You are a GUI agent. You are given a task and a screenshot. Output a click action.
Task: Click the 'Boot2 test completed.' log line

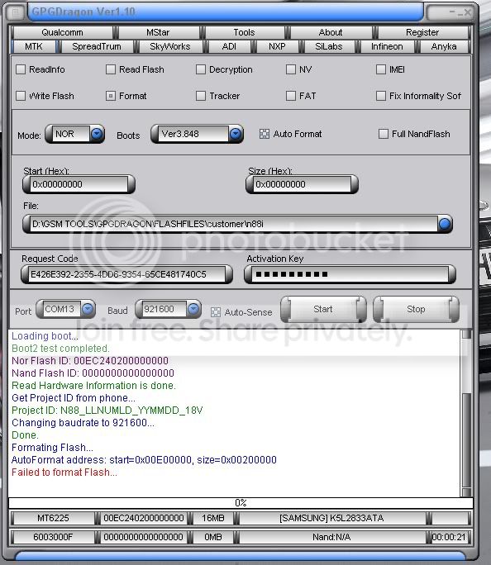60,349
